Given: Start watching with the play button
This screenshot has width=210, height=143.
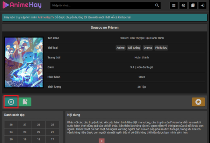Looking at the screenshot, I should (11, 102).
